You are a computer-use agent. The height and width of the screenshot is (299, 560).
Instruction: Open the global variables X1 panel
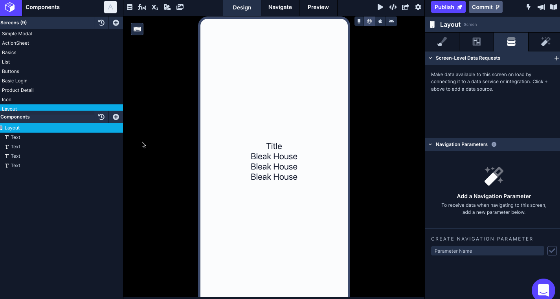(155, 7)
